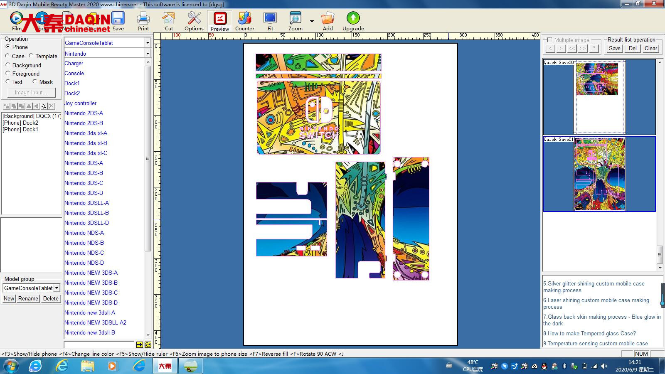Viewport: 665px width, 374px height.
Task: Open the Nintendo brand dropdown
Action: click(147, 54)
